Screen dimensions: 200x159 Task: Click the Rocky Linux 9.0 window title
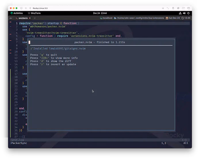click(40, 8)
